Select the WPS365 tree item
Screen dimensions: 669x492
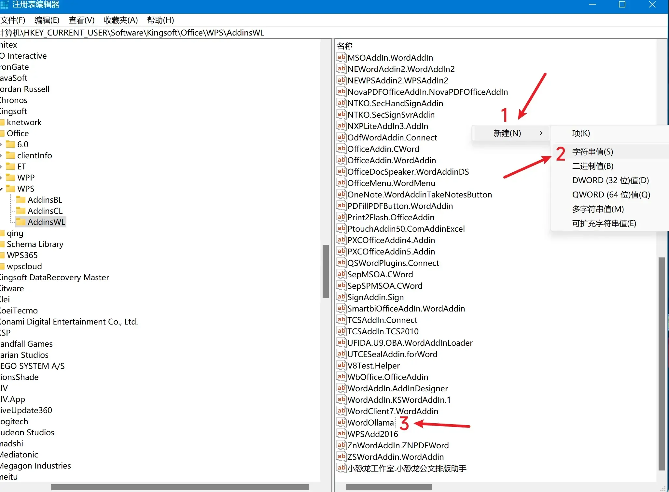[x=22, y=255]
